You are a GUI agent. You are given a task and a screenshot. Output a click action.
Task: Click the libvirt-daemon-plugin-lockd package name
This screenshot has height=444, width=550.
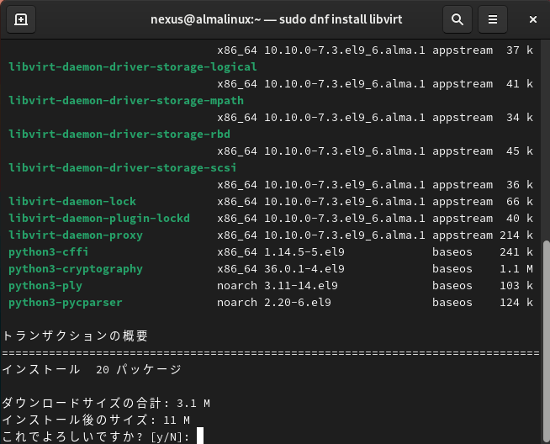(99, 219)
